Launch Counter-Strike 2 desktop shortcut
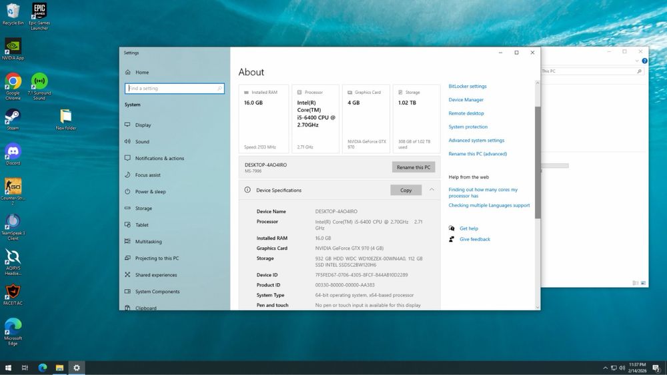The image size is (667, 375). pyautogui.click(x=13, y=192)
